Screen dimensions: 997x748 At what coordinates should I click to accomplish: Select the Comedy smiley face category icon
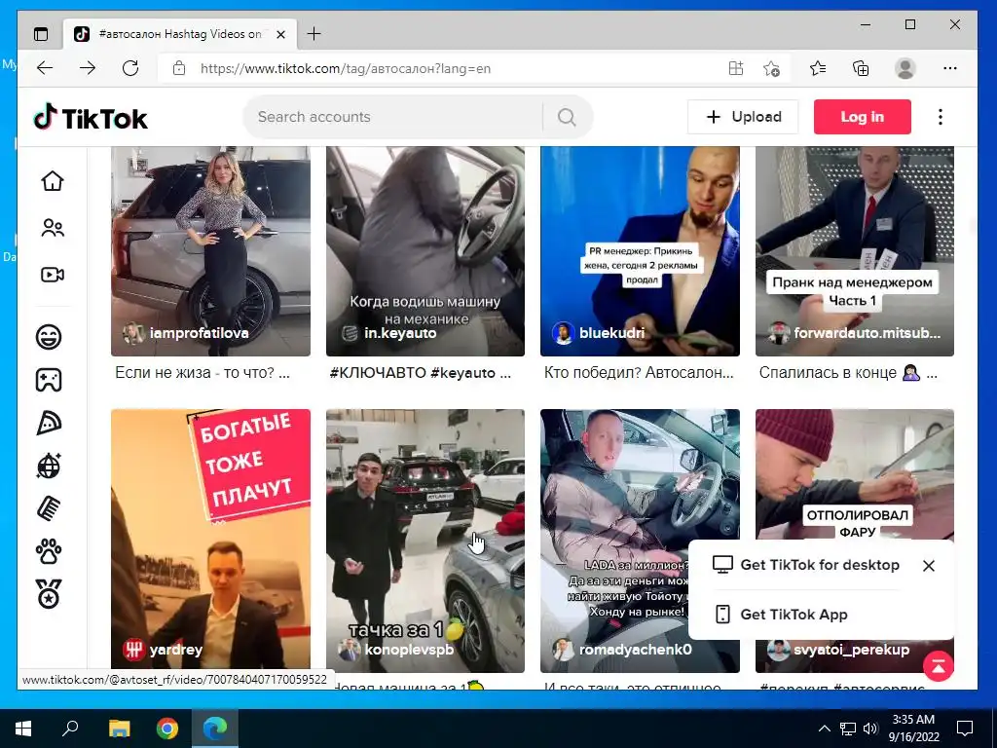point(49,336)
